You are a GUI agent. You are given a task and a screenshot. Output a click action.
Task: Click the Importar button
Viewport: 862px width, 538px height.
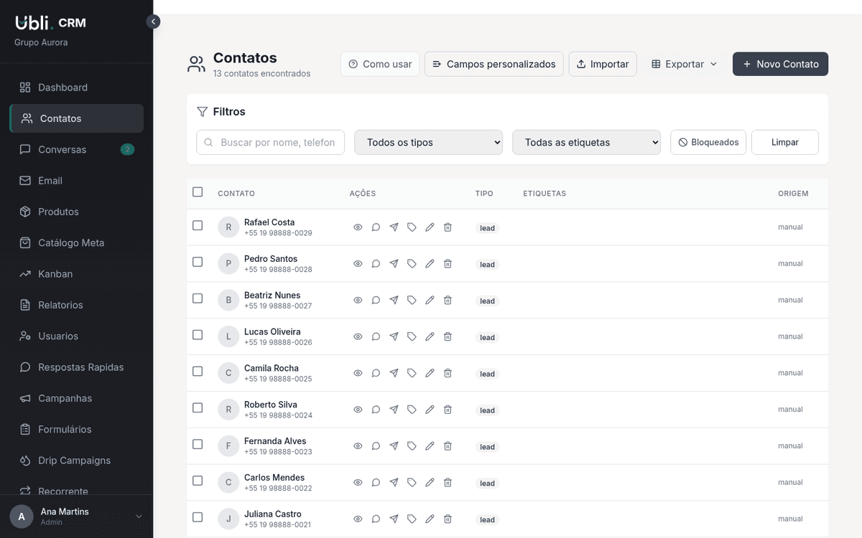603,64
